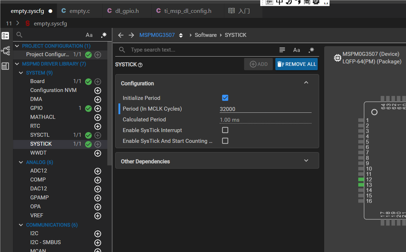
Task: Add an RTC module instance
Action: [98, 126]
